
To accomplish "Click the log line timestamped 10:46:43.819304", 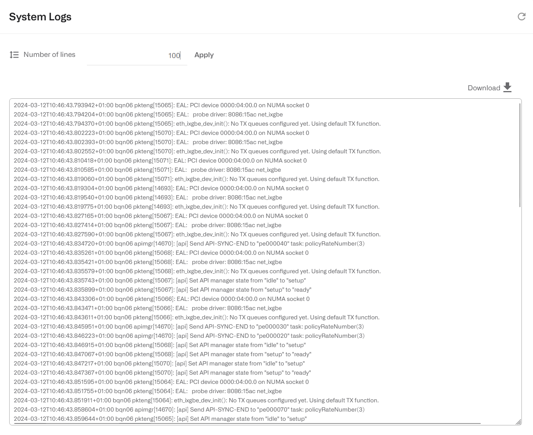I will tap(161, 188).
